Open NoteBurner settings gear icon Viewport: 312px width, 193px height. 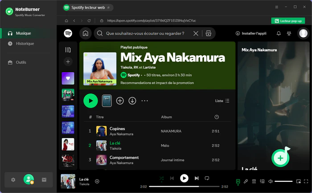[x=13, y=180]
